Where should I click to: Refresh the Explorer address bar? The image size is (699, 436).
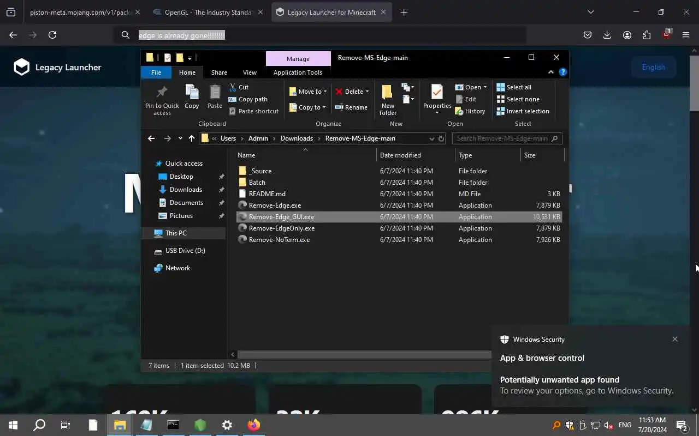click(x=441, y=138)
